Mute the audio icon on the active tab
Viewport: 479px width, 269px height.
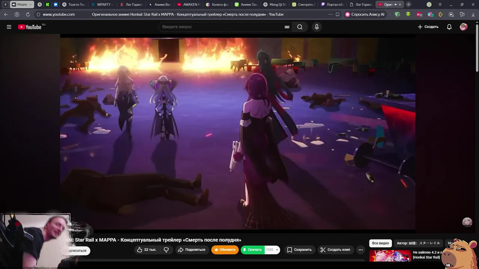[x=396, y=4]
